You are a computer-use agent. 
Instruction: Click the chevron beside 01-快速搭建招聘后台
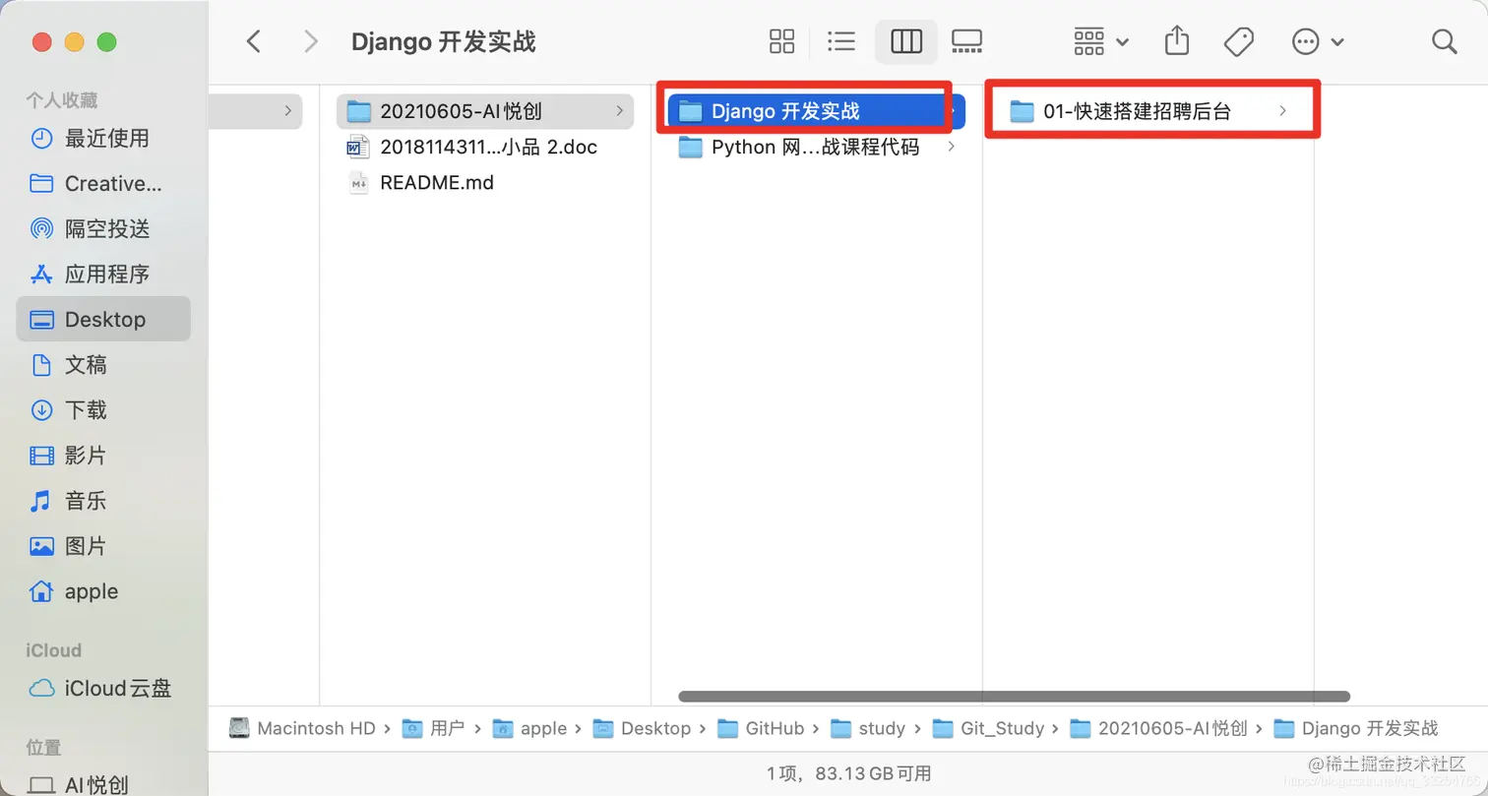coord(1282,111)
